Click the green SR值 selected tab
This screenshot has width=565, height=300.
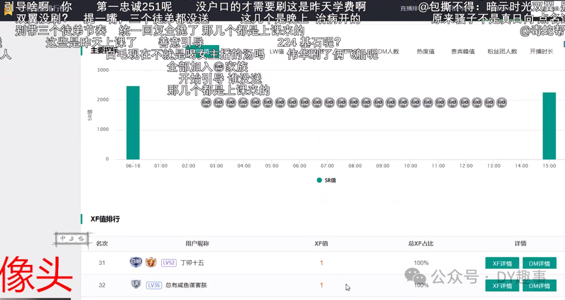click(202, 51)
